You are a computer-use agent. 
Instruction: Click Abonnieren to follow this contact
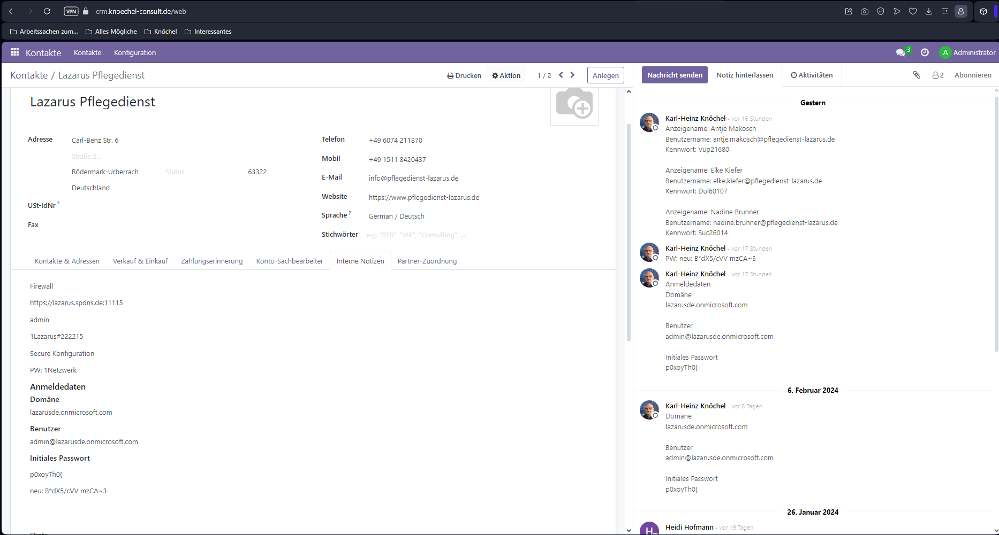973,75
